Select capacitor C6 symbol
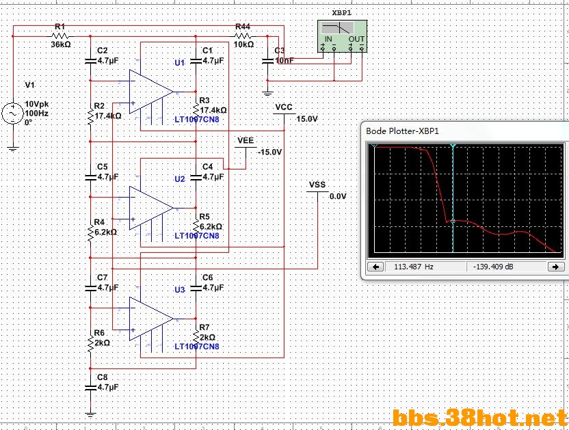 (196, 287)
